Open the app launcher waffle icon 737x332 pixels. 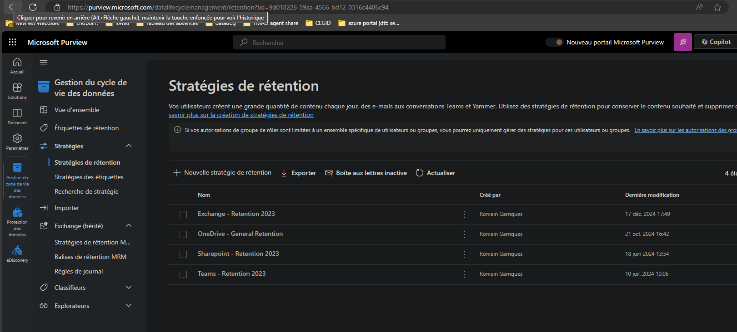coord(13,42)
